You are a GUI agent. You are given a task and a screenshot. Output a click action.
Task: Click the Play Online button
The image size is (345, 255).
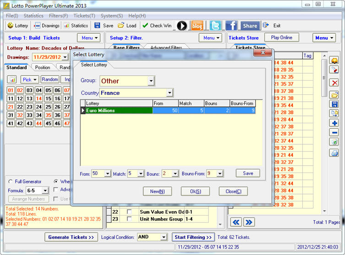pos(281,38)
